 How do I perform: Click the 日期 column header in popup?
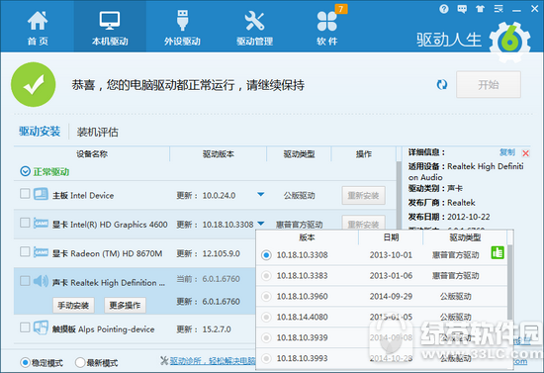click(x=391, y=237)
